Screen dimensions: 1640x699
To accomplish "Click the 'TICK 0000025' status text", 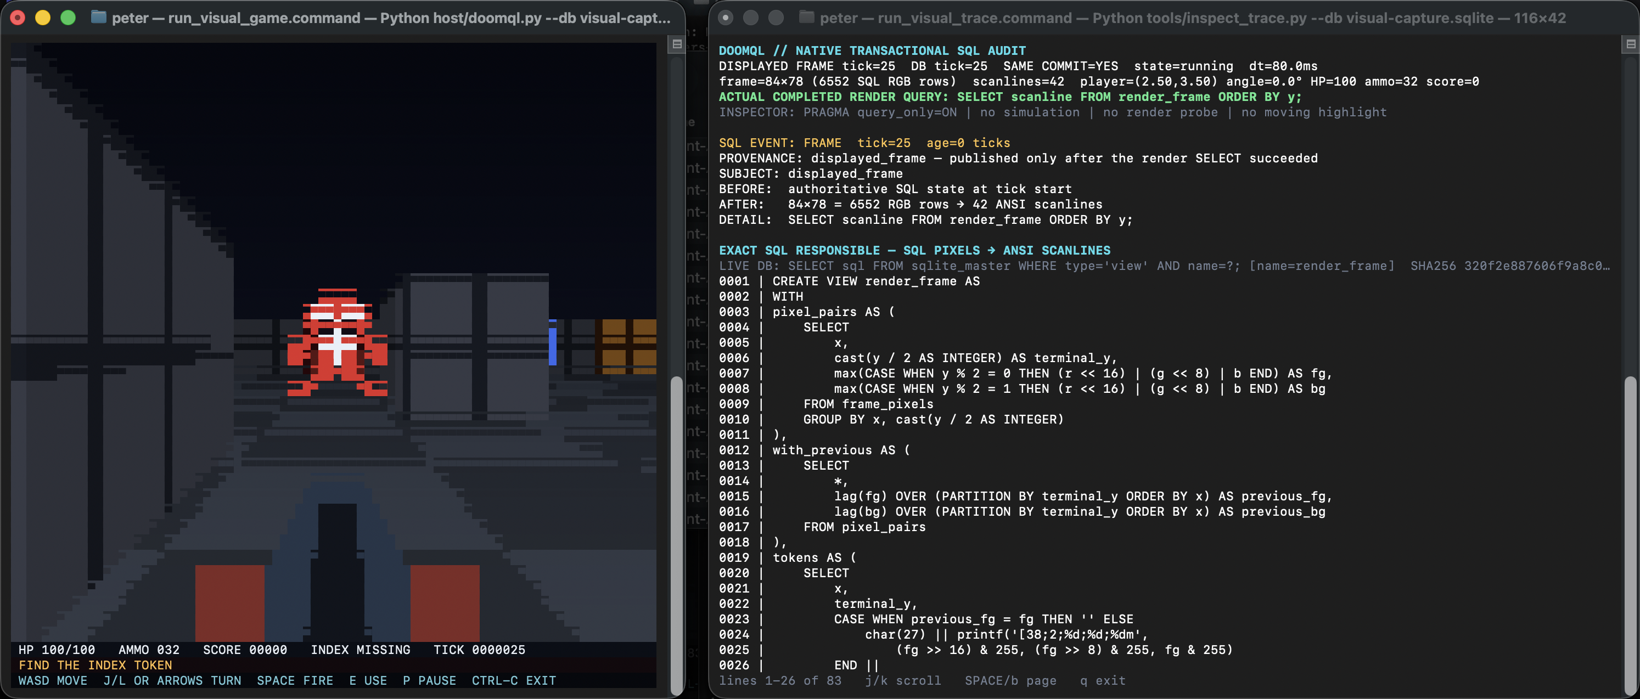I will click(479, 650).
